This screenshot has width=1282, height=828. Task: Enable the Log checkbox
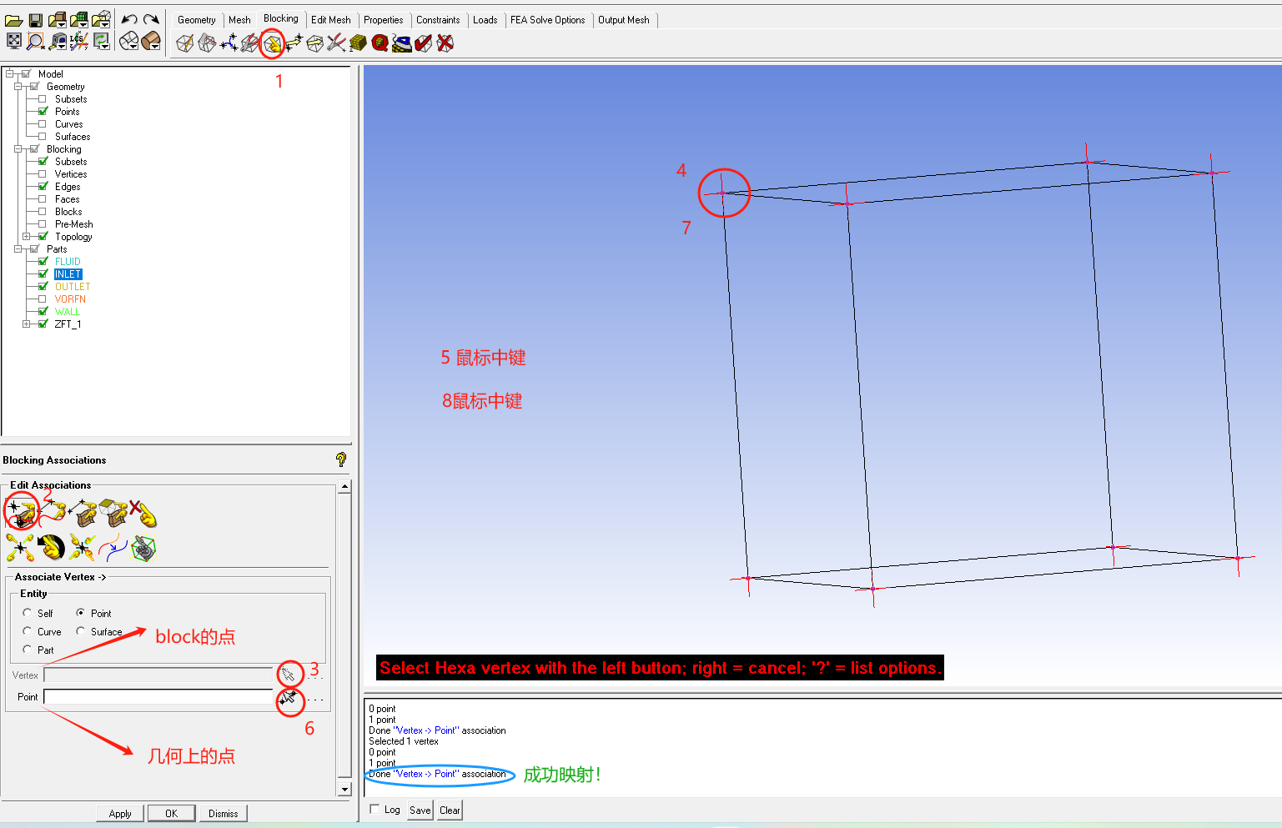click(x=375, y=809)
